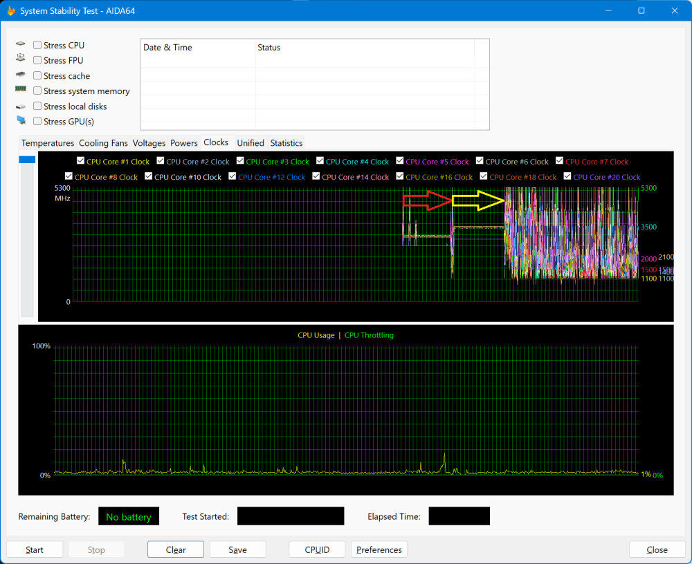Open the Statistics tab
The image size is (692, 564).
286,143
